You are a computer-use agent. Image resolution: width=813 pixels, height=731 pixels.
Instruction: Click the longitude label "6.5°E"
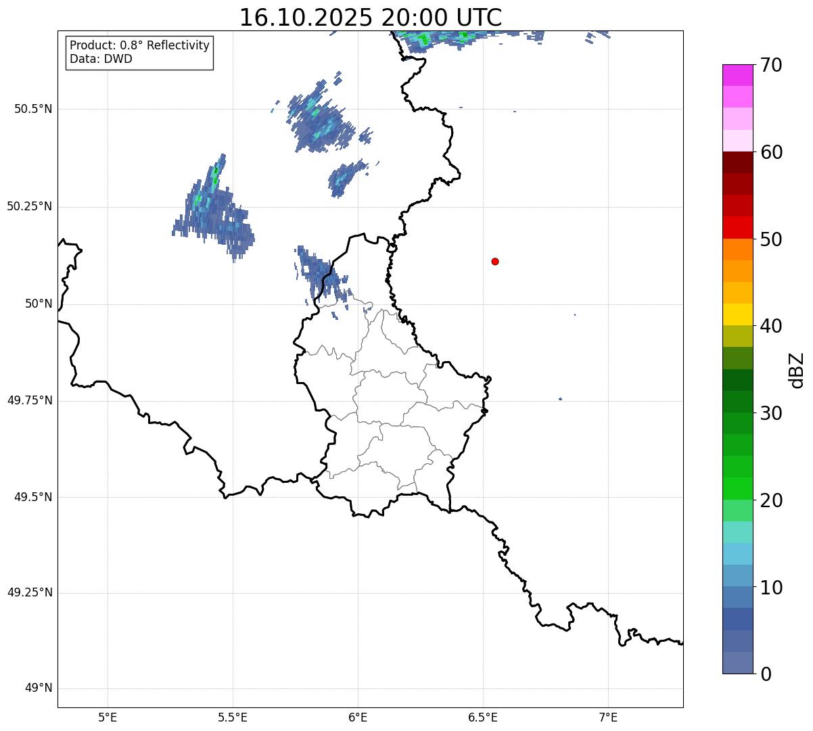coord(483,717)
